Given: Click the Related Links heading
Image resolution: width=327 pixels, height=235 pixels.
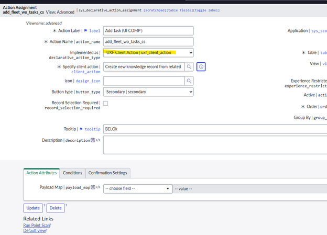Looking at the screenshot, I should coord(38,219).
